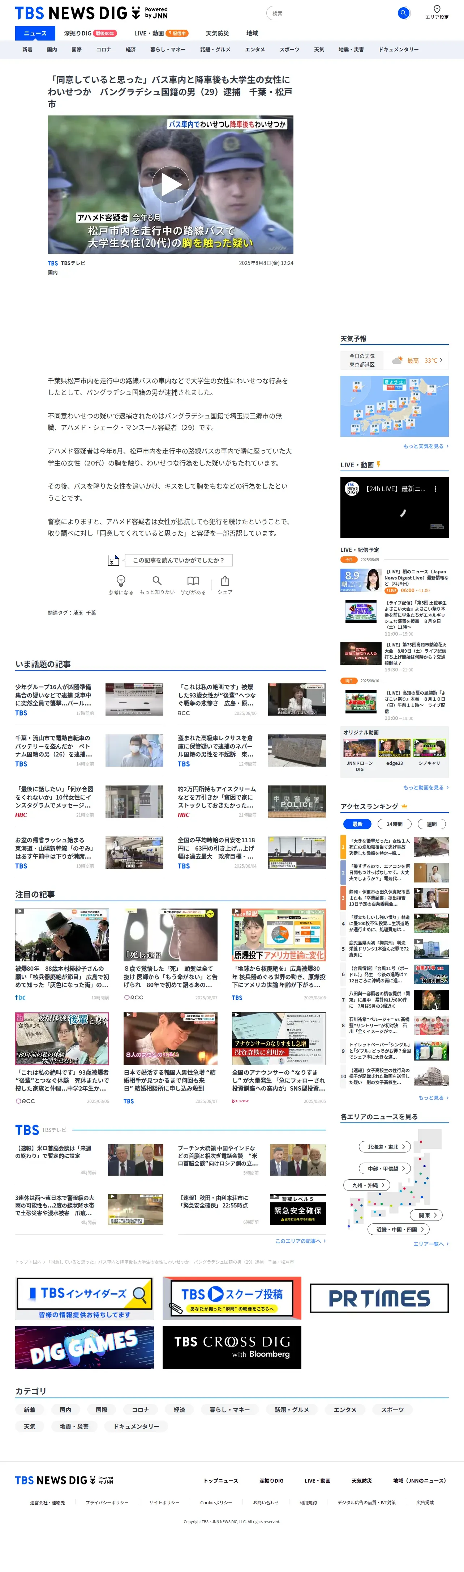The width and height of the screenshot is (464, 1572).
Task: Open the ドキュメンタリー sub-navigation item
Action: [x=398, y=50]
